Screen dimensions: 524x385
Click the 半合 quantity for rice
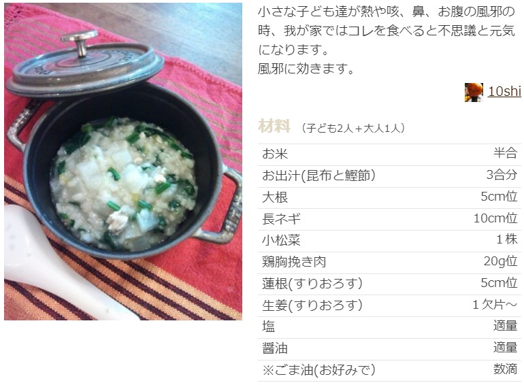pos(505,154)
